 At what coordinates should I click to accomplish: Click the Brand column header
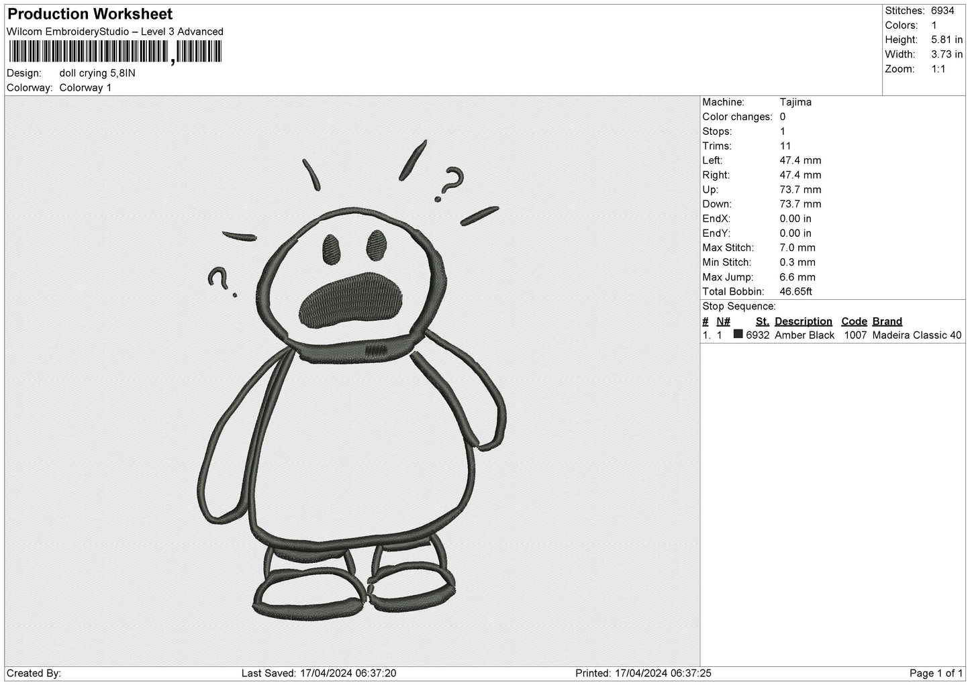pos(887,321)
